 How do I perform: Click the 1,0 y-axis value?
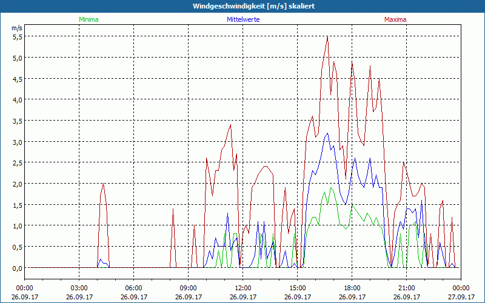[17, 225]
